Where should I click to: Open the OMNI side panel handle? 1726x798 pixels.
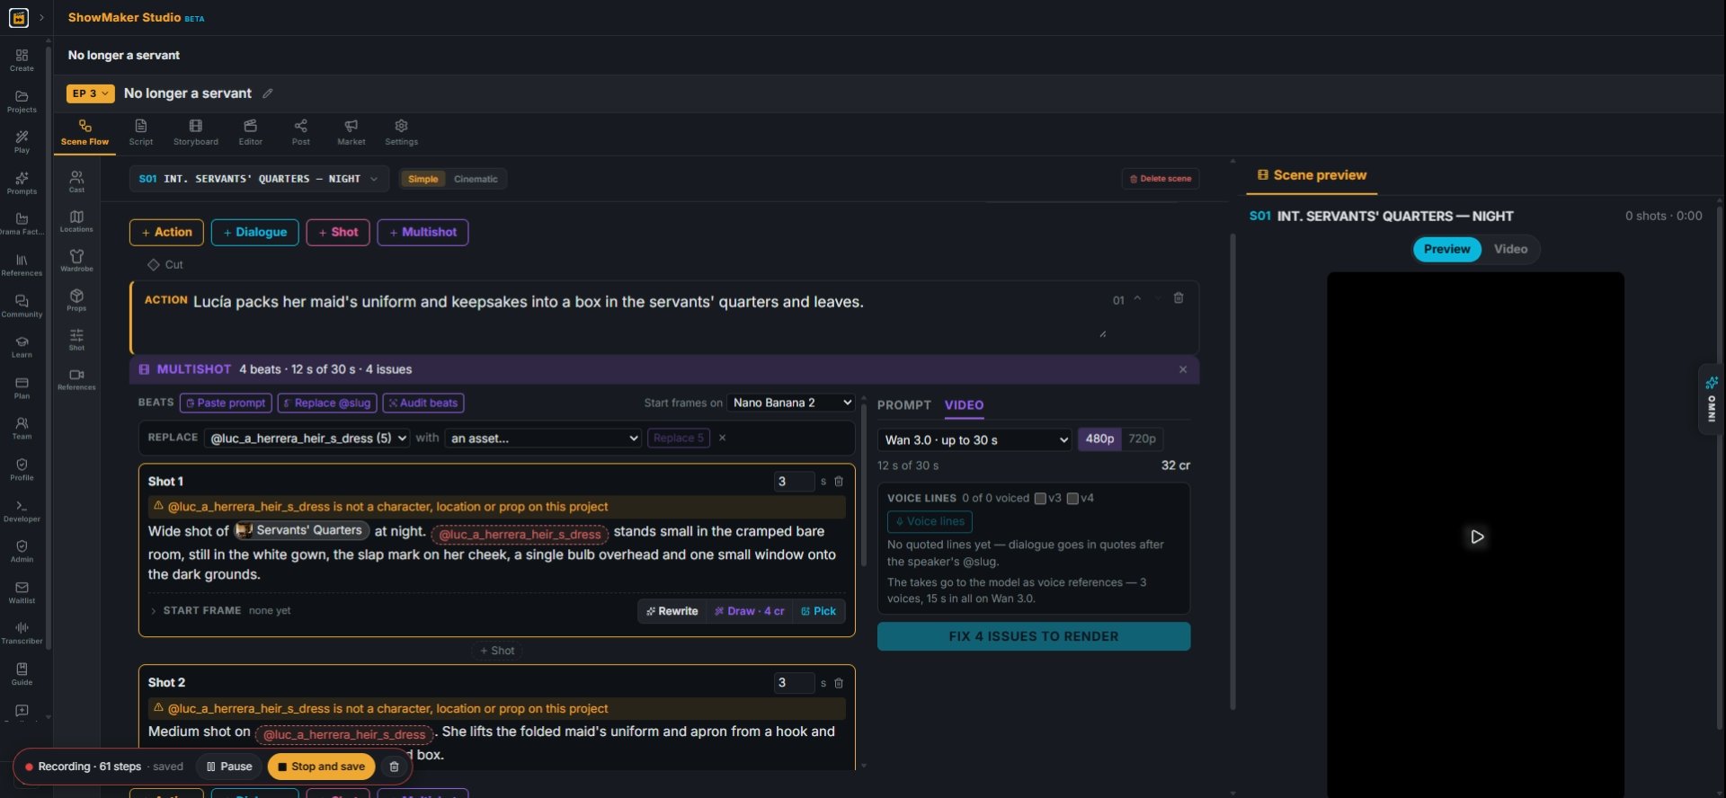[x=1711, y=400]
